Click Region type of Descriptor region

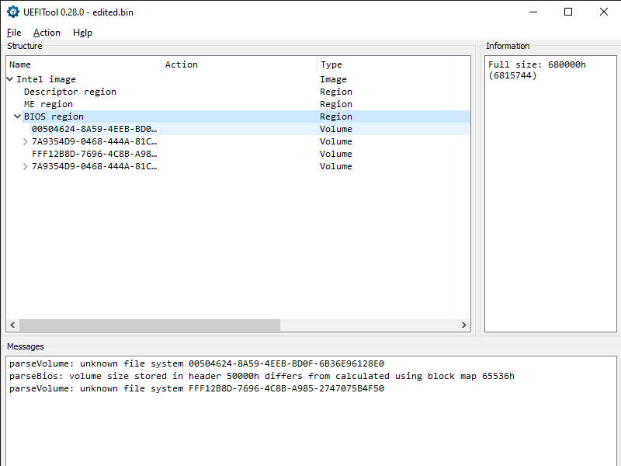pos(336,92)
